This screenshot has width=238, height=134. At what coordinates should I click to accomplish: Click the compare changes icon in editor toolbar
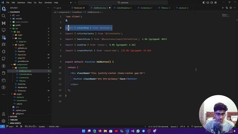[x=226, y=8]
